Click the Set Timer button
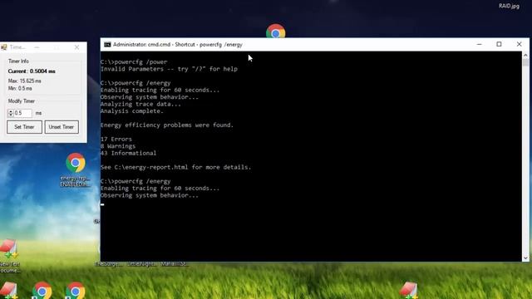532x299 pixels. (x=24, y=127)
